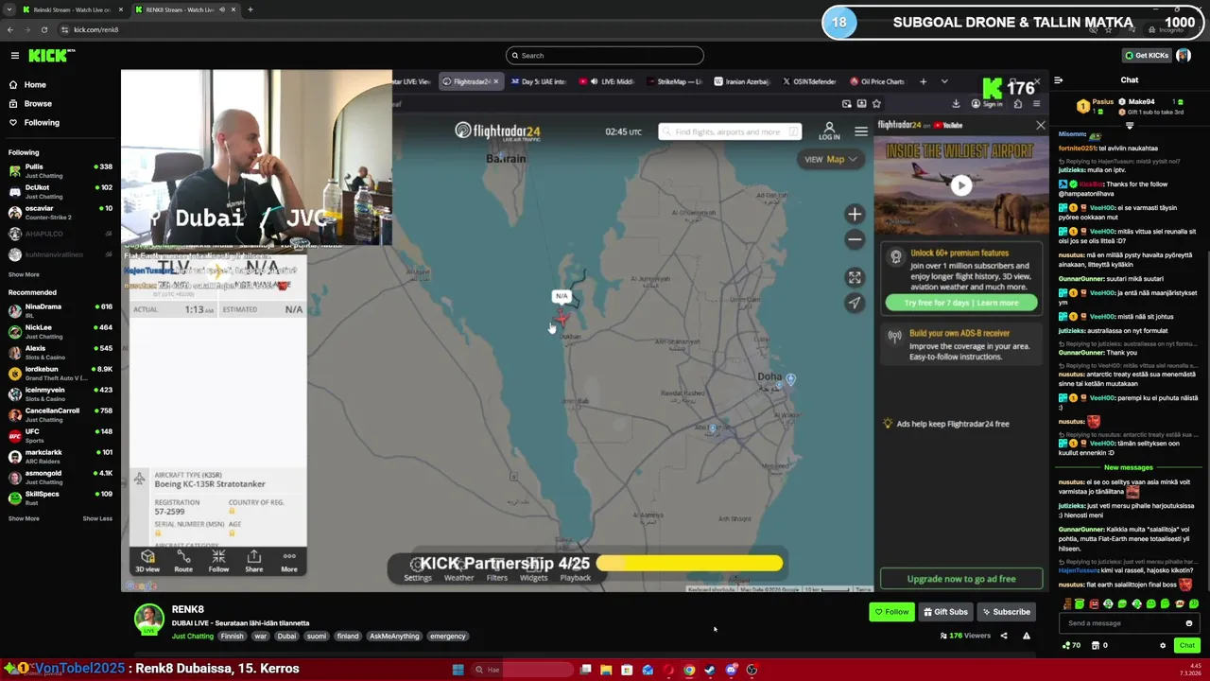Viewport: 1210px width, 681px height.
Task: Switch to OSINTdefender tab in streamed browser
Action: (810, 81)
